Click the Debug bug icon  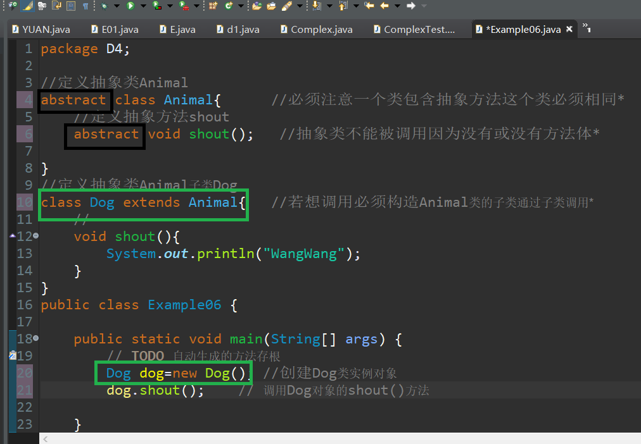click(105, 6)
